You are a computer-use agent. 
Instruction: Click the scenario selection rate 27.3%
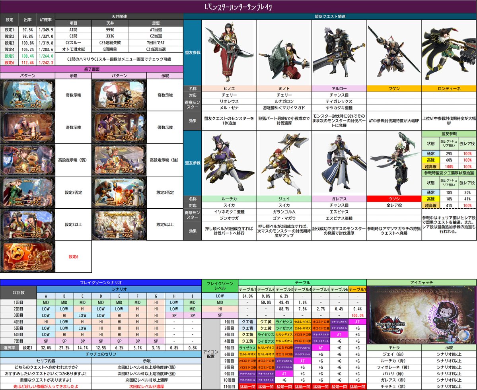(64, 348)
